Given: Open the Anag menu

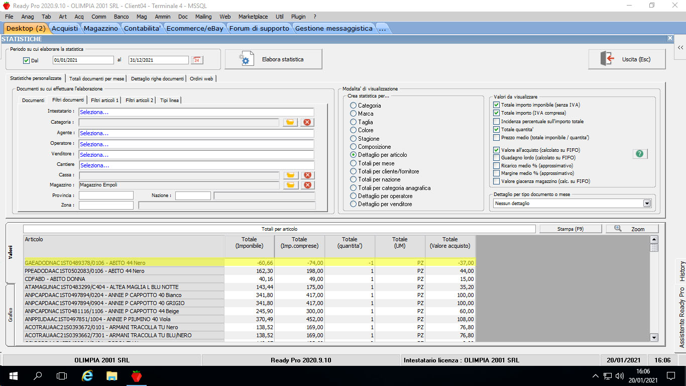Looking at the screenshot, I should pos(28,17).
